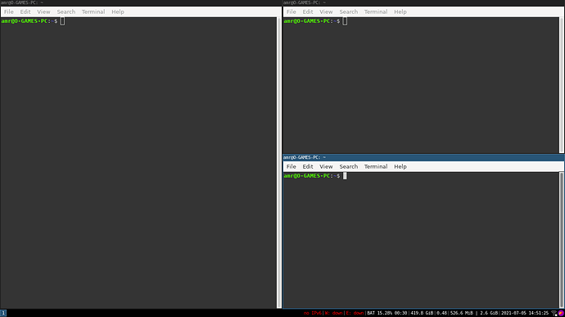
Task: Click the top-right terminal title bar
Action: click(424, 3)
